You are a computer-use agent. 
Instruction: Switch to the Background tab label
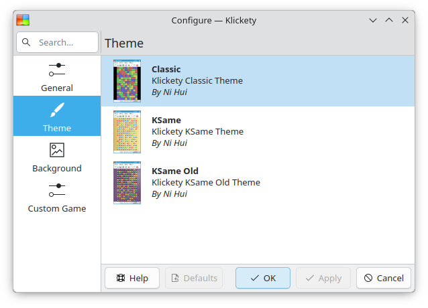[57, 169]
